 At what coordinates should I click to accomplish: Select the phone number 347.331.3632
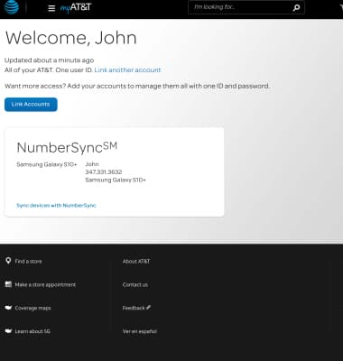pyautogui.click(x=104, y=172)
